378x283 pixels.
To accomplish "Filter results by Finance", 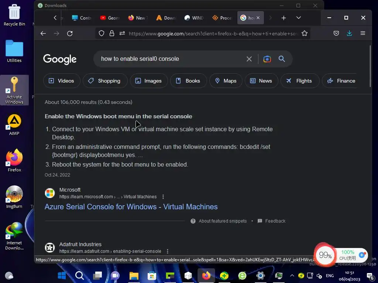I will pyautogui.click(x=341, y=81).
